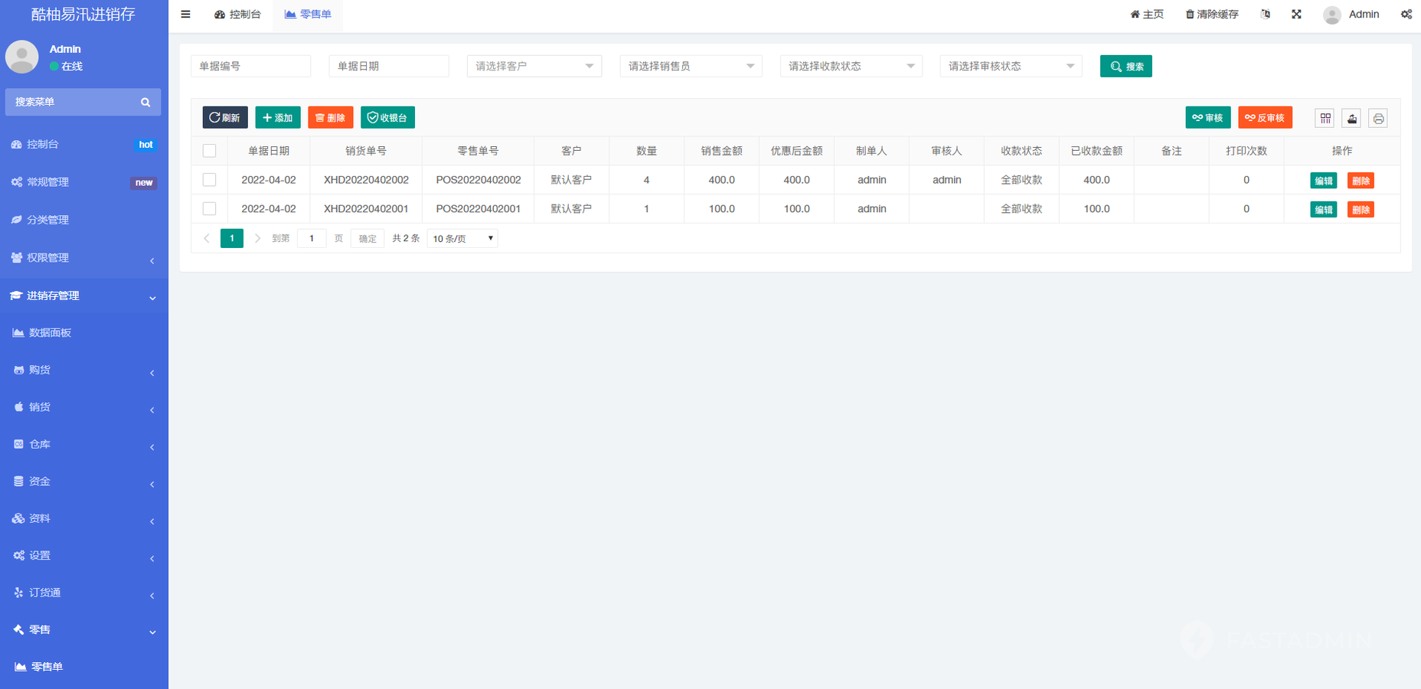The height and width of the screenshot is (689, 1421).
Task: Toggle the select-all checkbox in table header
Action: [209, 151]
